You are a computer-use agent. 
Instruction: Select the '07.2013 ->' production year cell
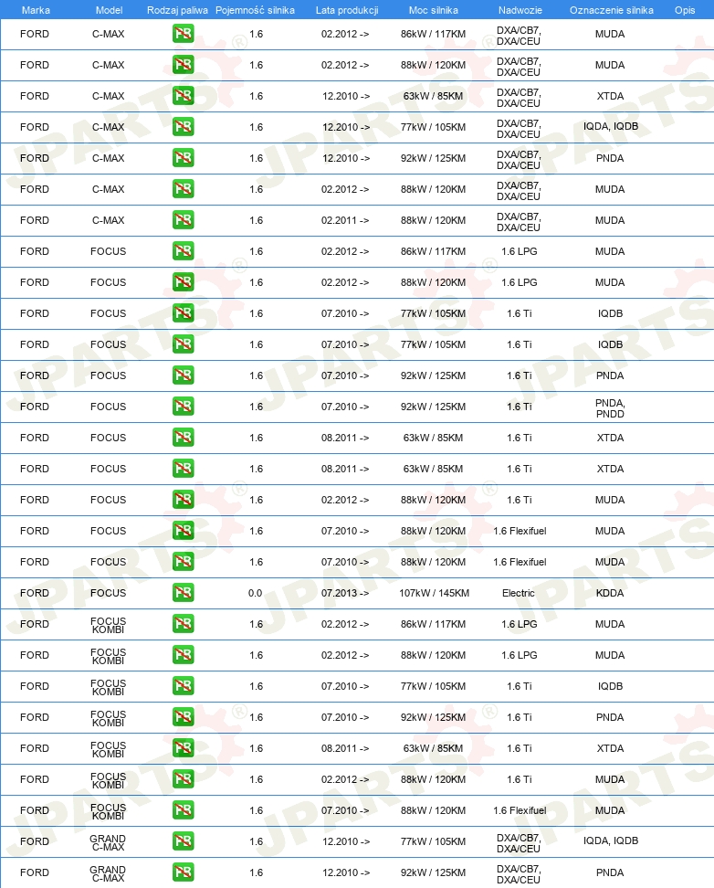345,593
